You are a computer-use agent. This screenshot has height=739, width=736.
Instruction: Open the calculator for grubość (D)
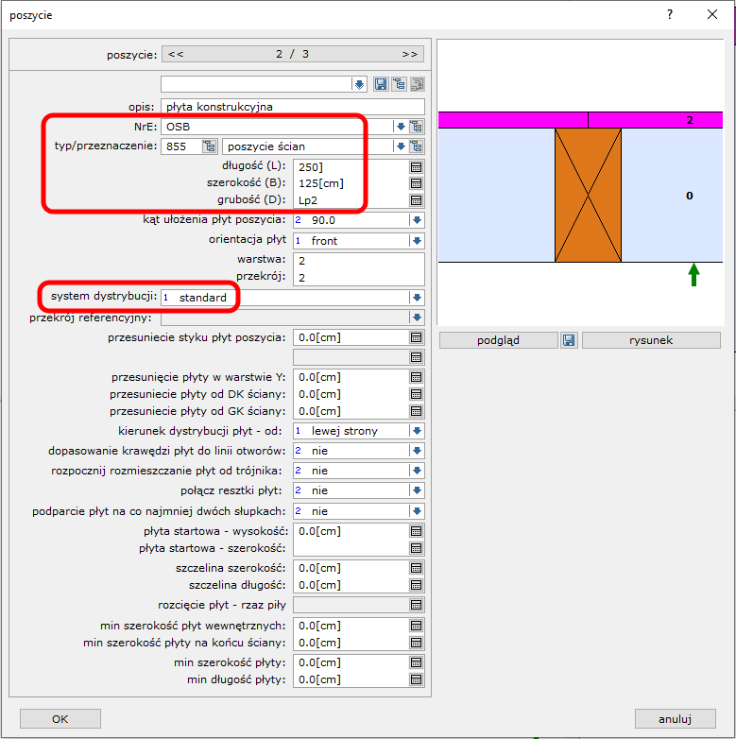(416, 200)
